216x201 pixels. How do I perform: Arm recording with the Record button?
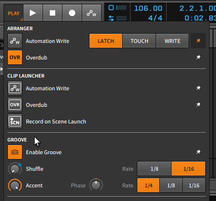click(x=72, y=13)
